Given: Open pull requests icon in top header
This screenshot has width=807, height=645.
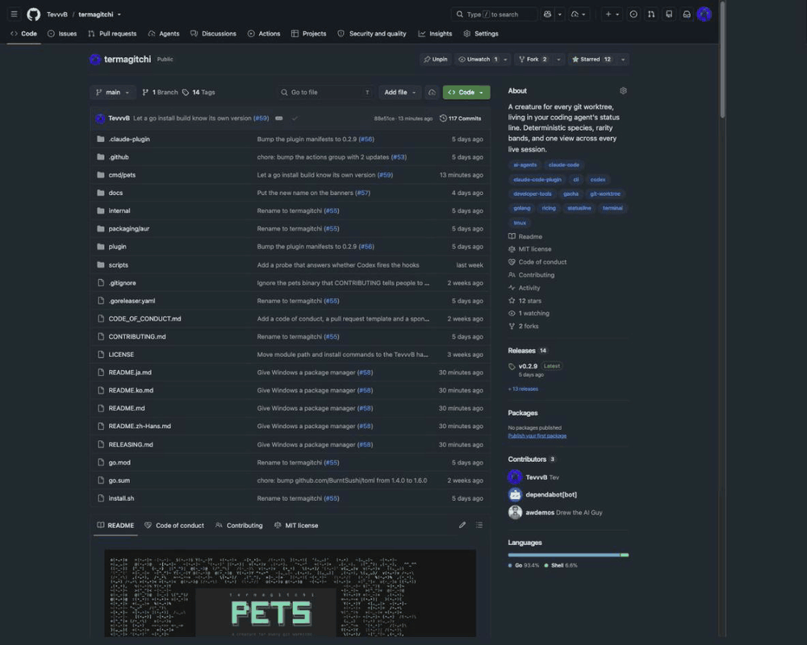Looking at the screenshot, I should 651,15.
